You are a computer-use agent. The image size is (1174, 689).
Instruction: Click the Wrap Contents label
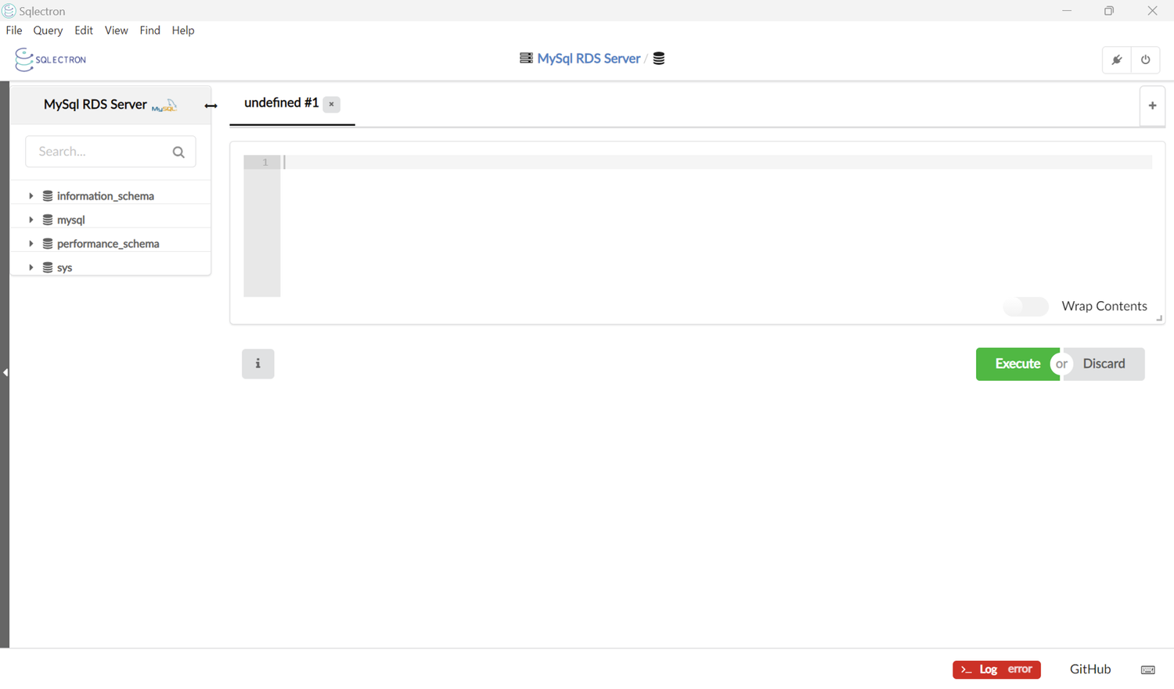click(x=1104, y=307)
